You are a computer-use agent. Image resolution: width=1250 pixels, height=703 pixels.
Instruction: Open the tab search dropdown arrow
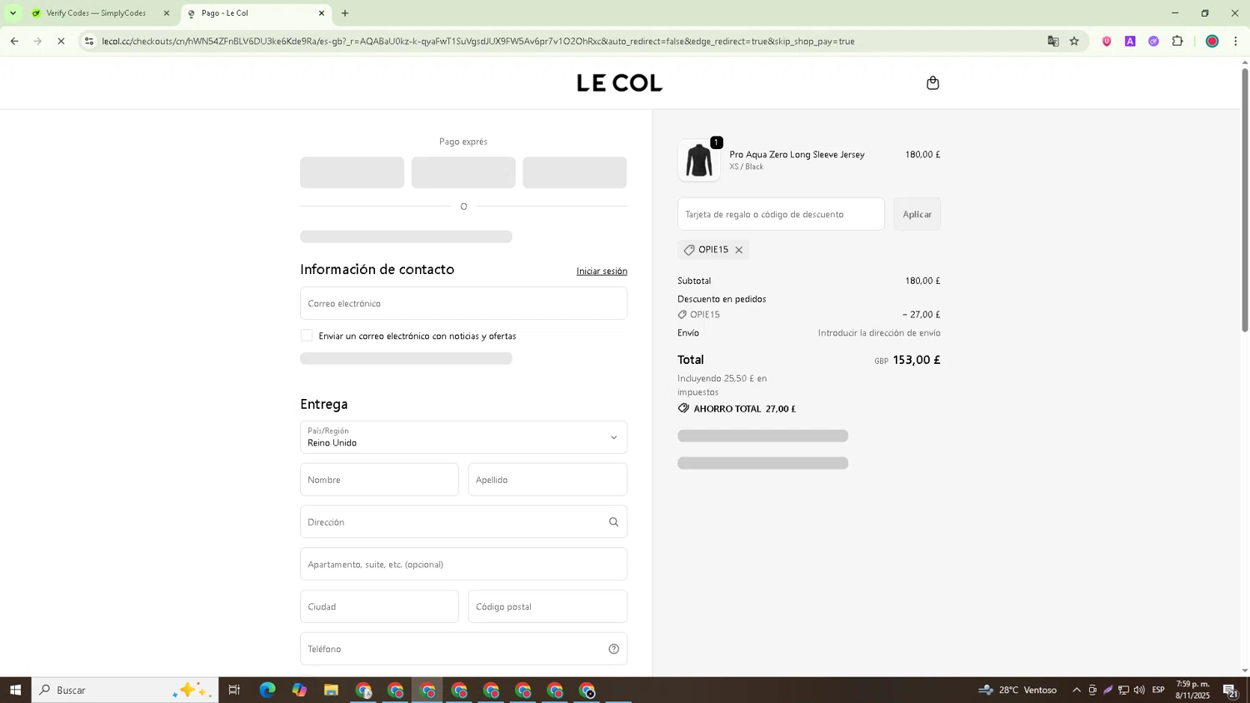click(x=12, y=13)
